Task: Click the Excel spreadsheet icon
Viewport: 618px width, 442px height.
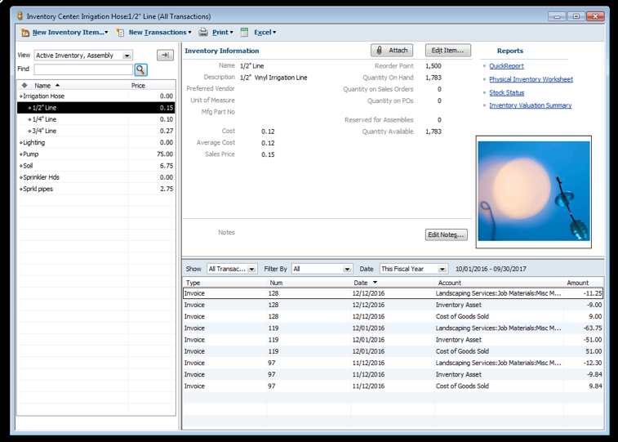Action: click(244, 33)
